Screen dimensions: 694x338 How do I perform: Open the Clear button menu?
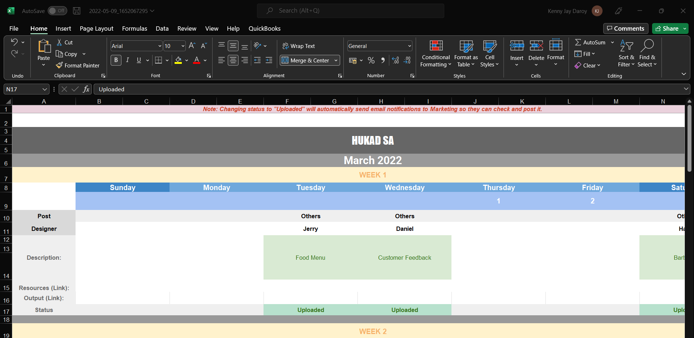tap(587, 65)
